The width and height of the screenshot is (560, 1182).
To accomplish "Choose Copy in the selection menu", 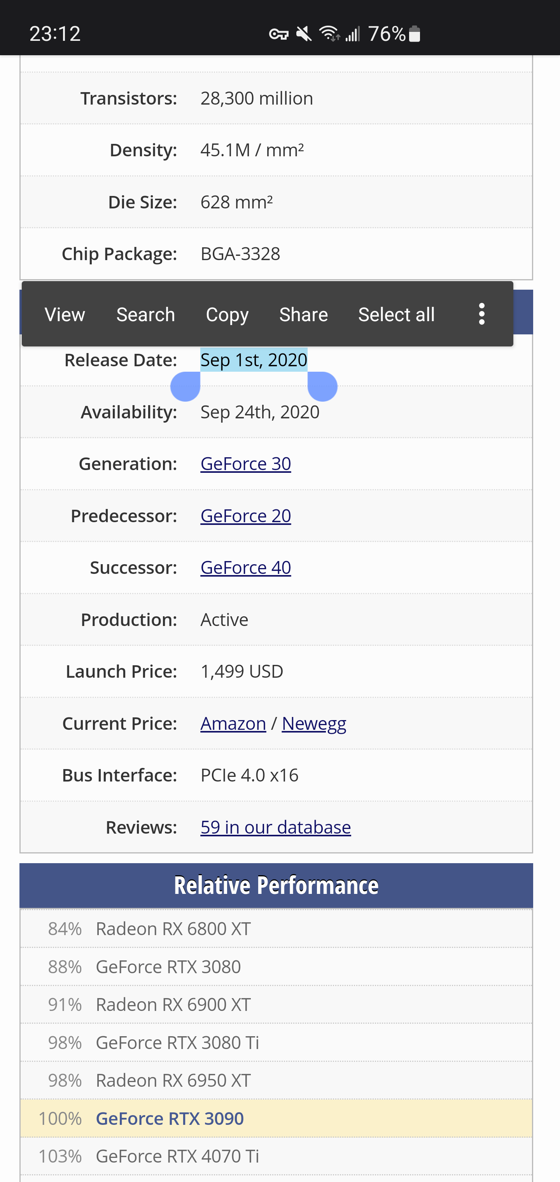I will pos(227,315).
